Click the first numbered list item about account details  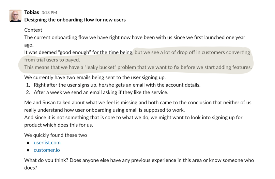click(117, 85)
